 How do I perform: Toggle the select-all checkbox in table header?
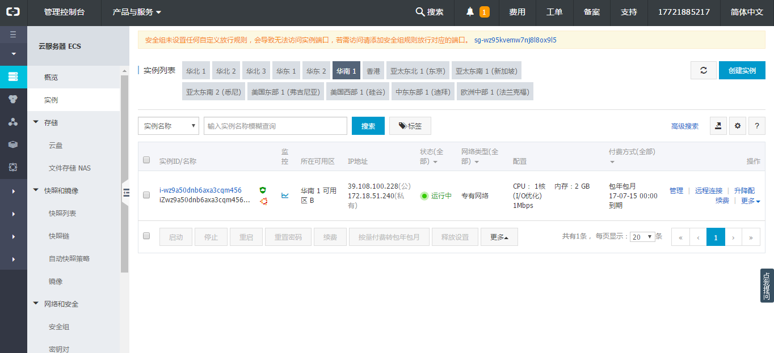click(x=146, y=160)
